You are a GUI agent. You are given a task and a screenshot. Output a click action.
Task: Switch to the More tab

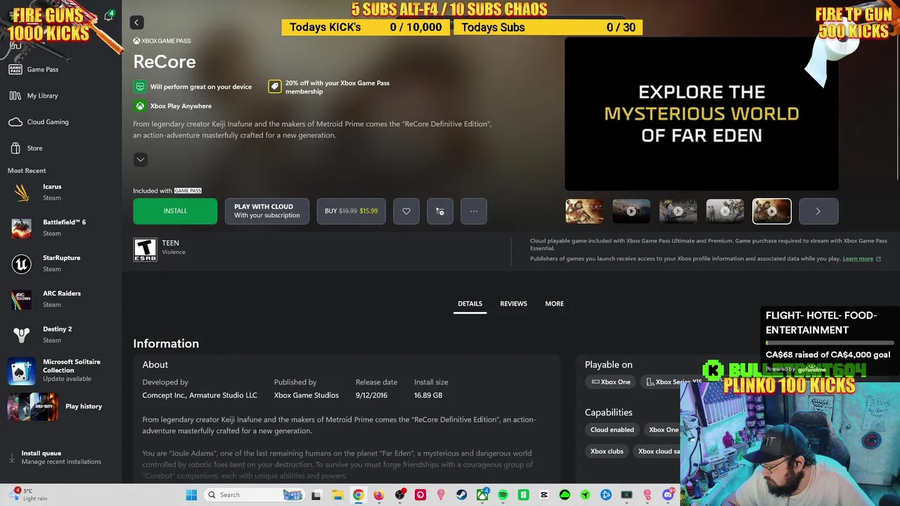click(x=554, y=304)
